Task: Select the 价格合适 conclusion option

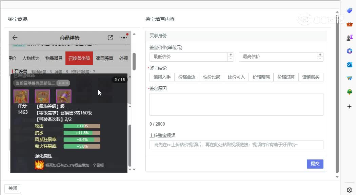Action: (187, 77)
